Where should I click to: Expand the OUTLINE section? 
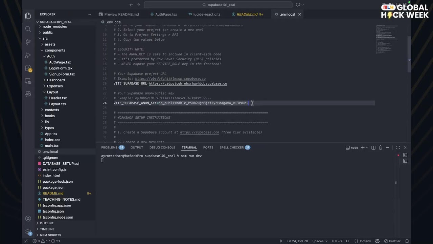coord(47,223)
